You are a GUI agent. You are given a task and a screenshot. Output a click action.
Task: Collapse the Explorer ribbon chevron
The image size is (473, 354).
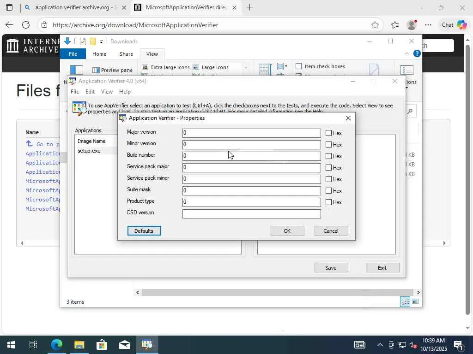pyautogui.click(x=407, y=53)
